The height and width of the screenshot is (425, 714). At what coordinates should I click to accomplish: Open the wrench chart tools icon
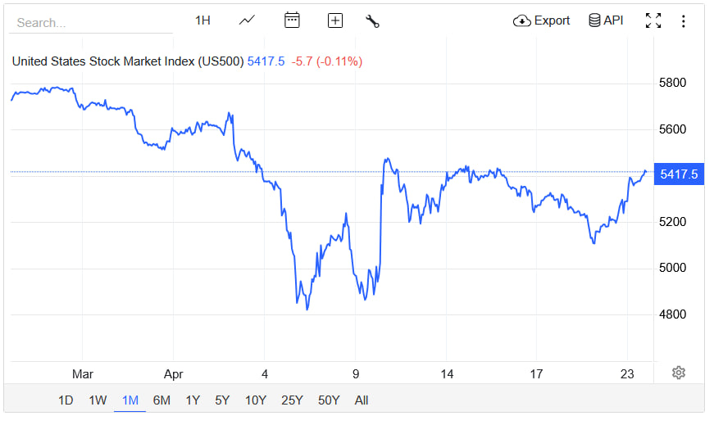point(372,21)
